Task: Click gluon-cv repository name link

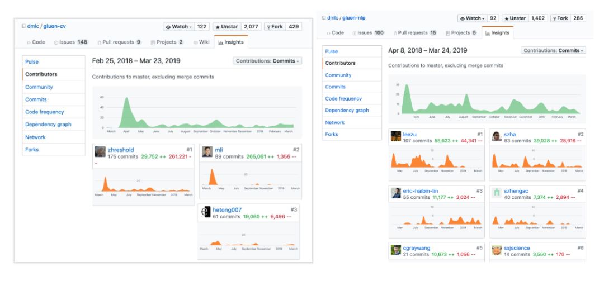Action: pyautogui.click(x=54, y=26)
